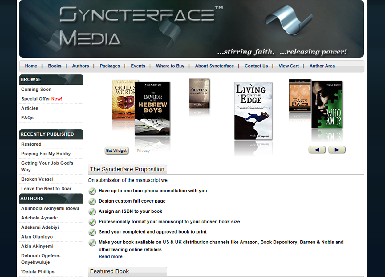The image size is (385, 277).
Task: Click the checkmark beside Assign an ISBN
Action: coord(92,212)
